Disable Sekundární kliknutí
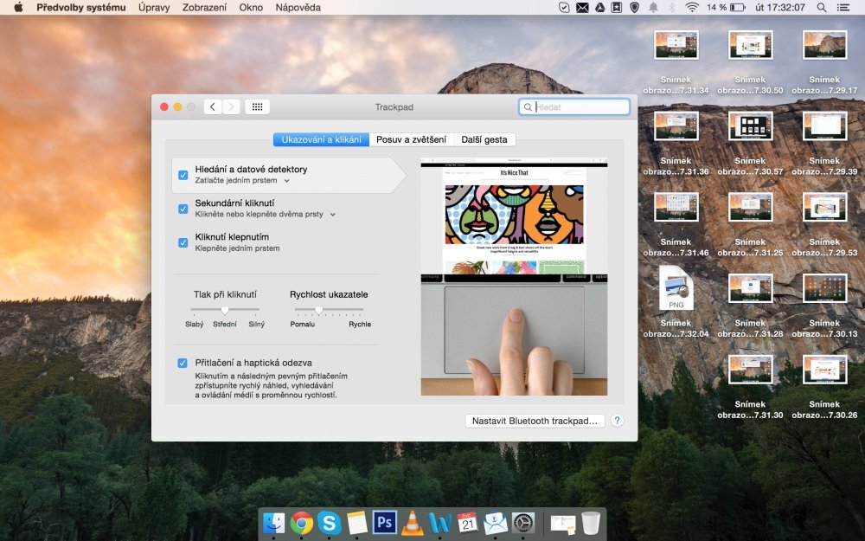This screenshot has height=541, width=865. coord(183,209)
